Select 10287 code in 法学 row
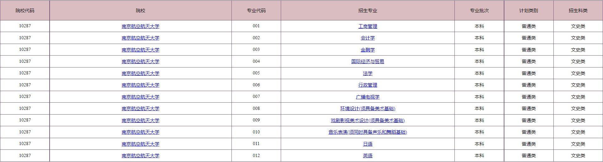Image resolution: width=603 pixels, height=162 pixels. point(25,73)
